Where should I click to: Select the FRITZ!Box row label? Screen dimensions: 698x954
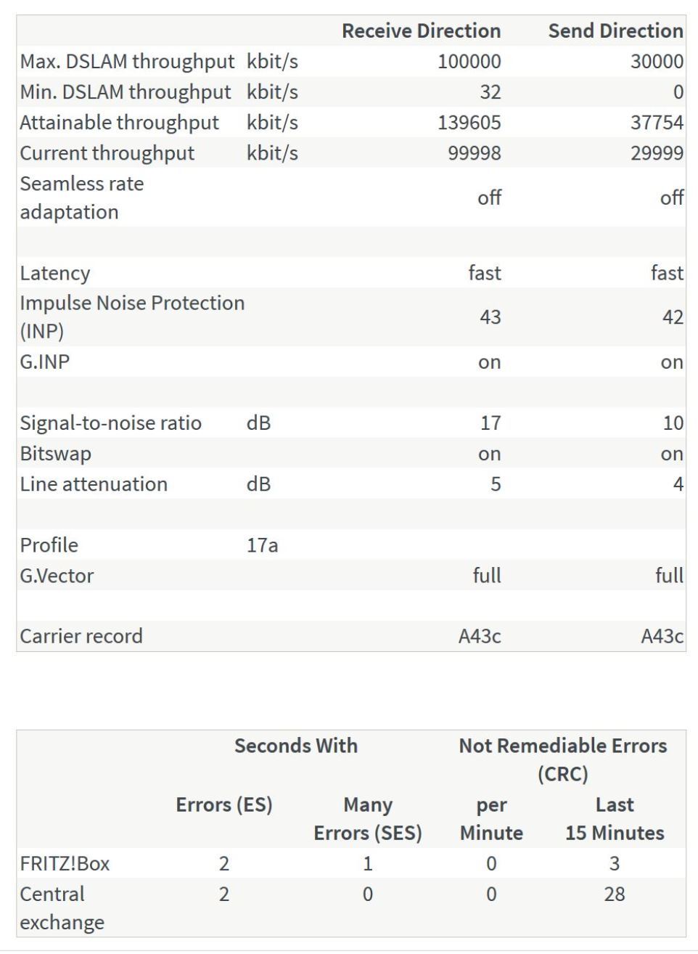[x=65, y=864]
